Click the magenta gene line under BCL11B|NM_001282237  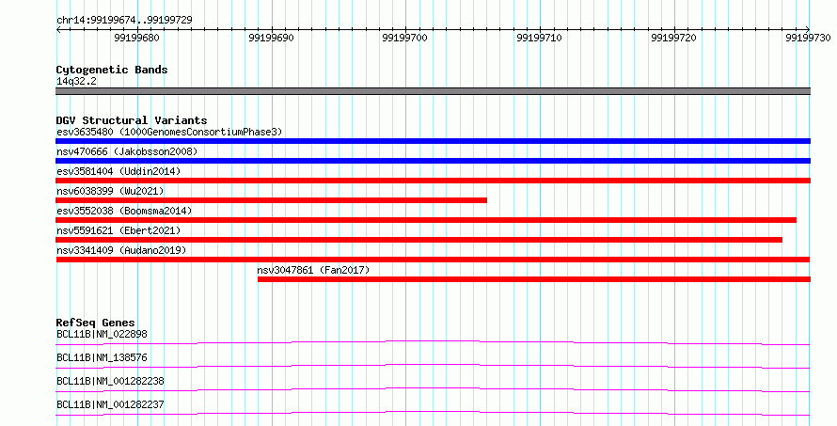pos(433,413)
